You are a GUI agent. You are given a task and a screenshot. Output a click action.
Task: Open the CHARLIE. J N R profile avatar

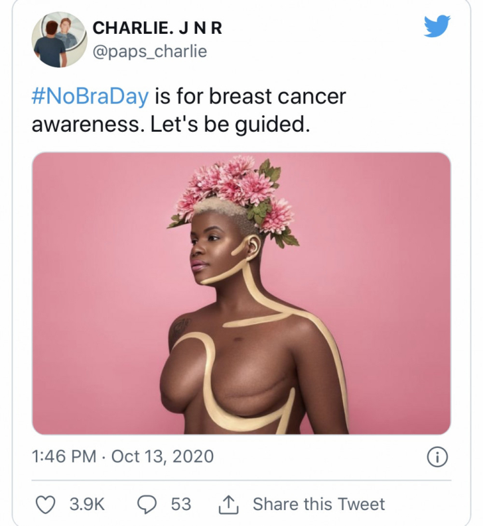(x=60, y=40)
